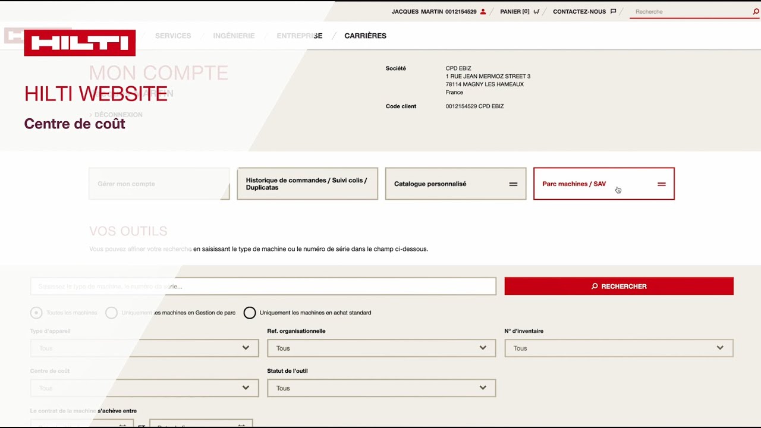Click the red menu lines icon on Parc machines / SAV

pyautogui.click(x=661, y=184)
